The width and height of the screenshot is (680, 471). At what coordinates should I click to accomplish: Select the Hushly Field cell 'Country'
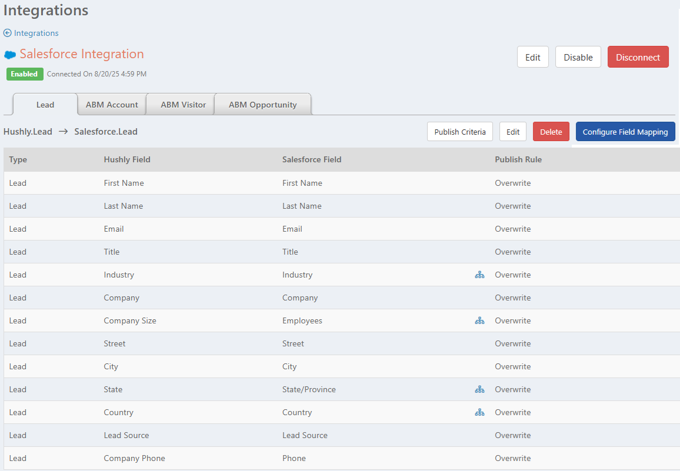118,412
